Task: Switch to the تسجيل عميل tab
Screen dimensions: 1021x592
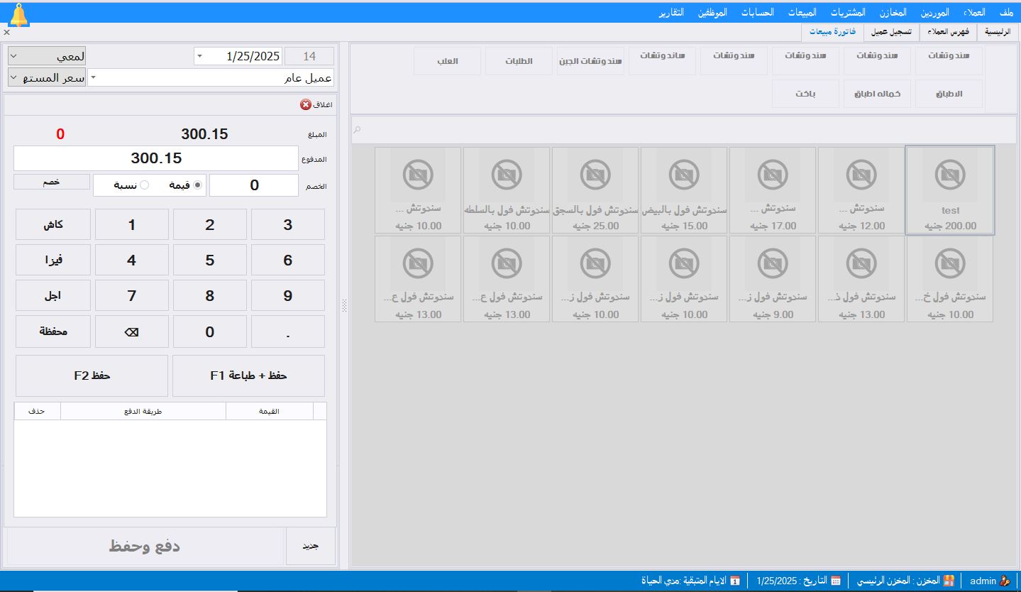Action: [891, 32]
